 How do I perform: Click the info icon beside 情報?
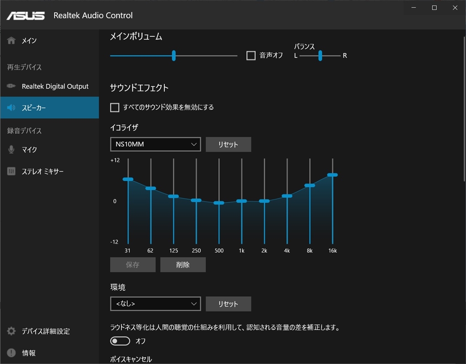click(11, 353)
